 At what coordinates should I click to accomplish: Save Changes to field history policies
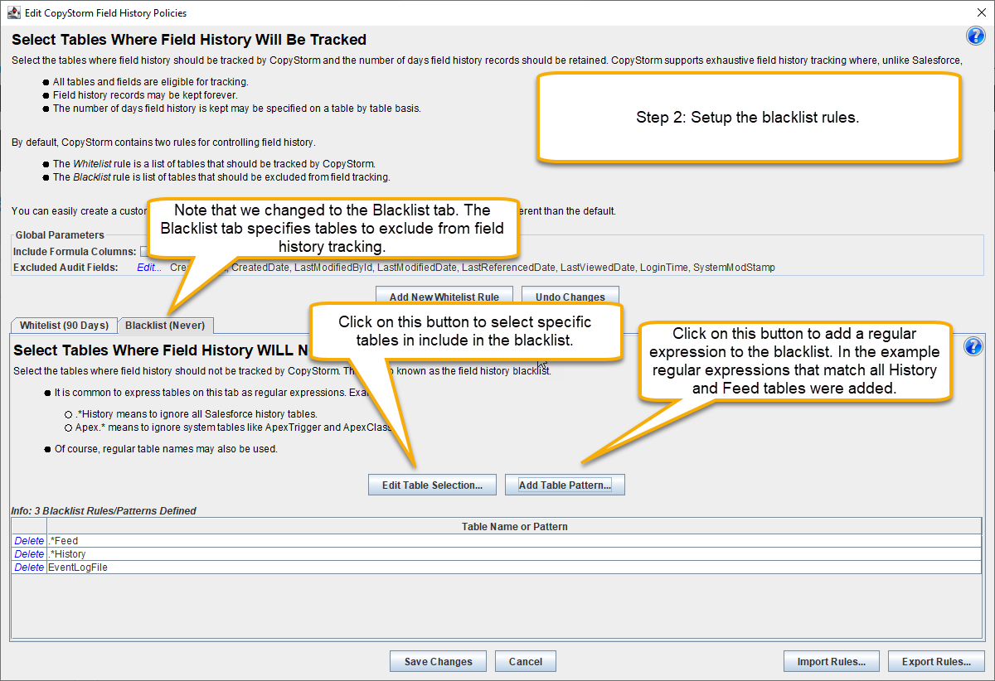438,661
